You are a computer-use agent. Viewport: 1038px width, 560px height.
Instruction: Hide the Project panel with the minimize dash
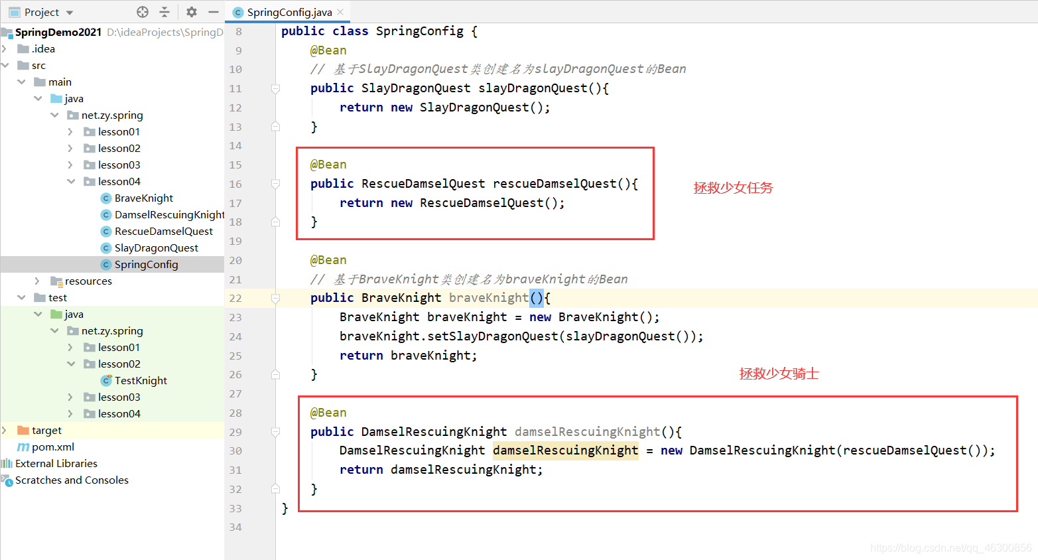coord(213,12)
